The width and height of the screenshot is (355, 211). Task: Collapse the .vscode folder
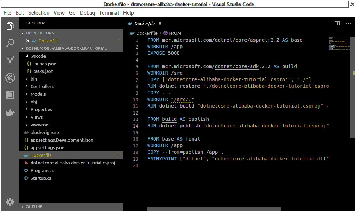[27, 56]
